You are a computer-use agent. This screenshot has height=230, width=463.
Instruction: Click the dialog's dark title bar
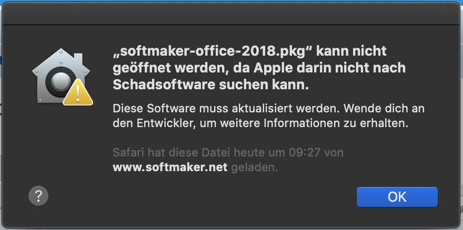pos(231,14)
